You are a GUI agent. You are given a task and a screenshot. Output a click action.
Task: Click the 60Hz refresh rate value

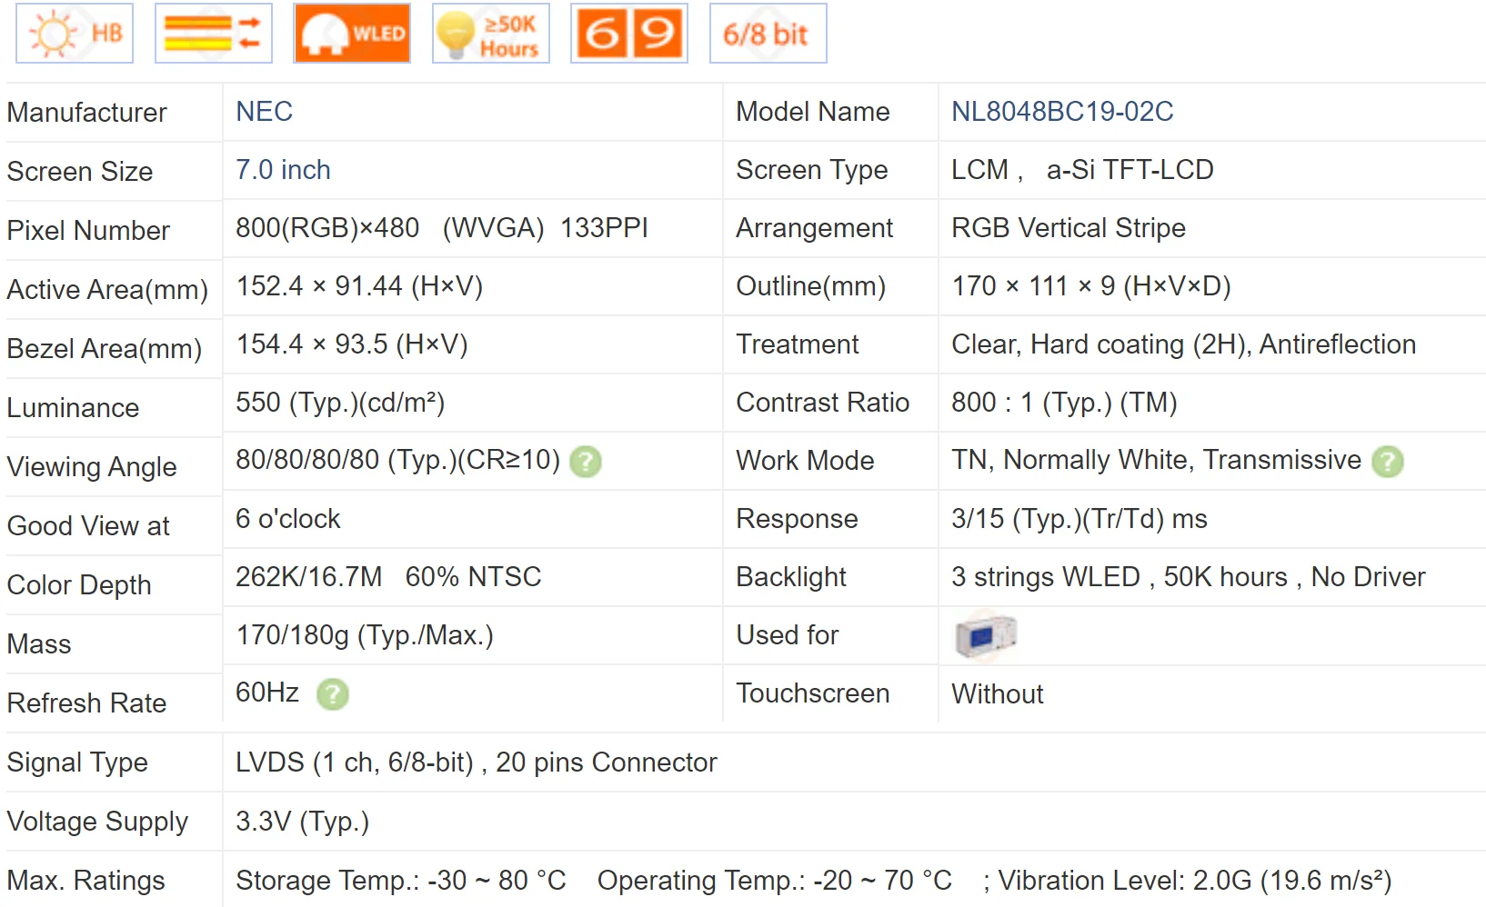point(267,693)
